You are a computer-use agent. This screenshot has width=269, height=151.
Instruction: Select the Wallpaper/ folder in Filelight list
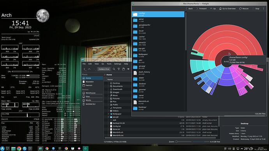click(x=158, y=55)
